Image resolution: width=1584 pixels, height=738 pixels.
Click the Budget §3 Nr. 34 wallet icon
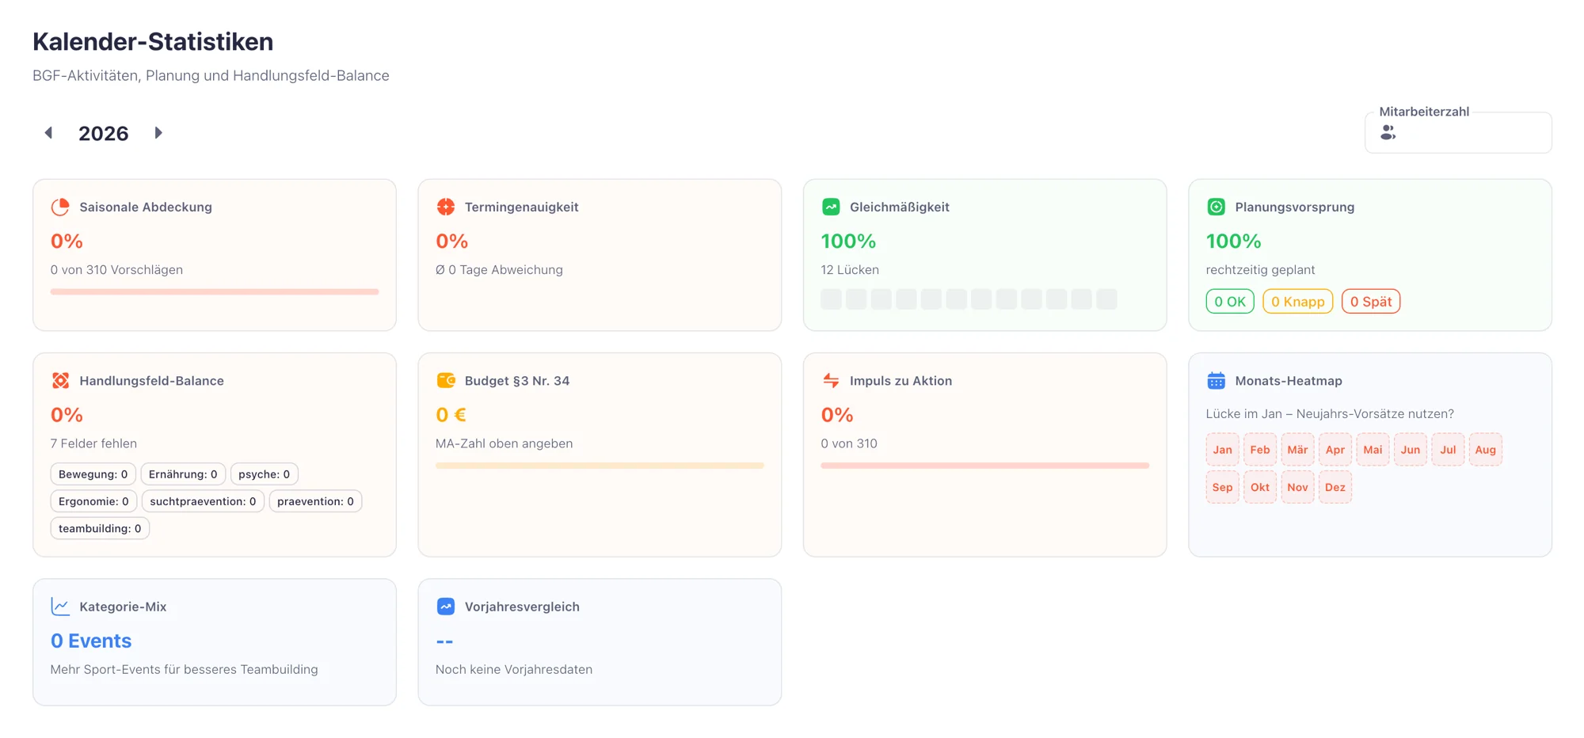point(446,381)
